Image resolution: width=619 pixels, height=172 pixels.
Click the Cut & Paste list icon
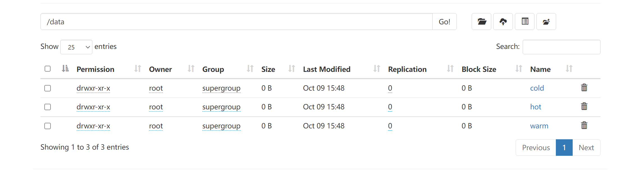[525, 22]
